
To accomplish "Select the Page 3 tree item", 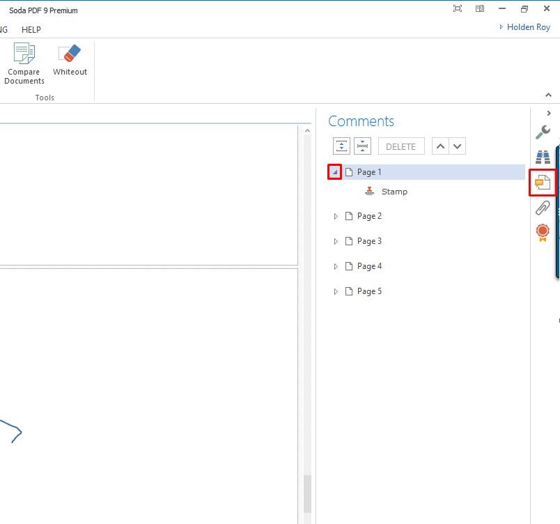I will pos(364,242).
